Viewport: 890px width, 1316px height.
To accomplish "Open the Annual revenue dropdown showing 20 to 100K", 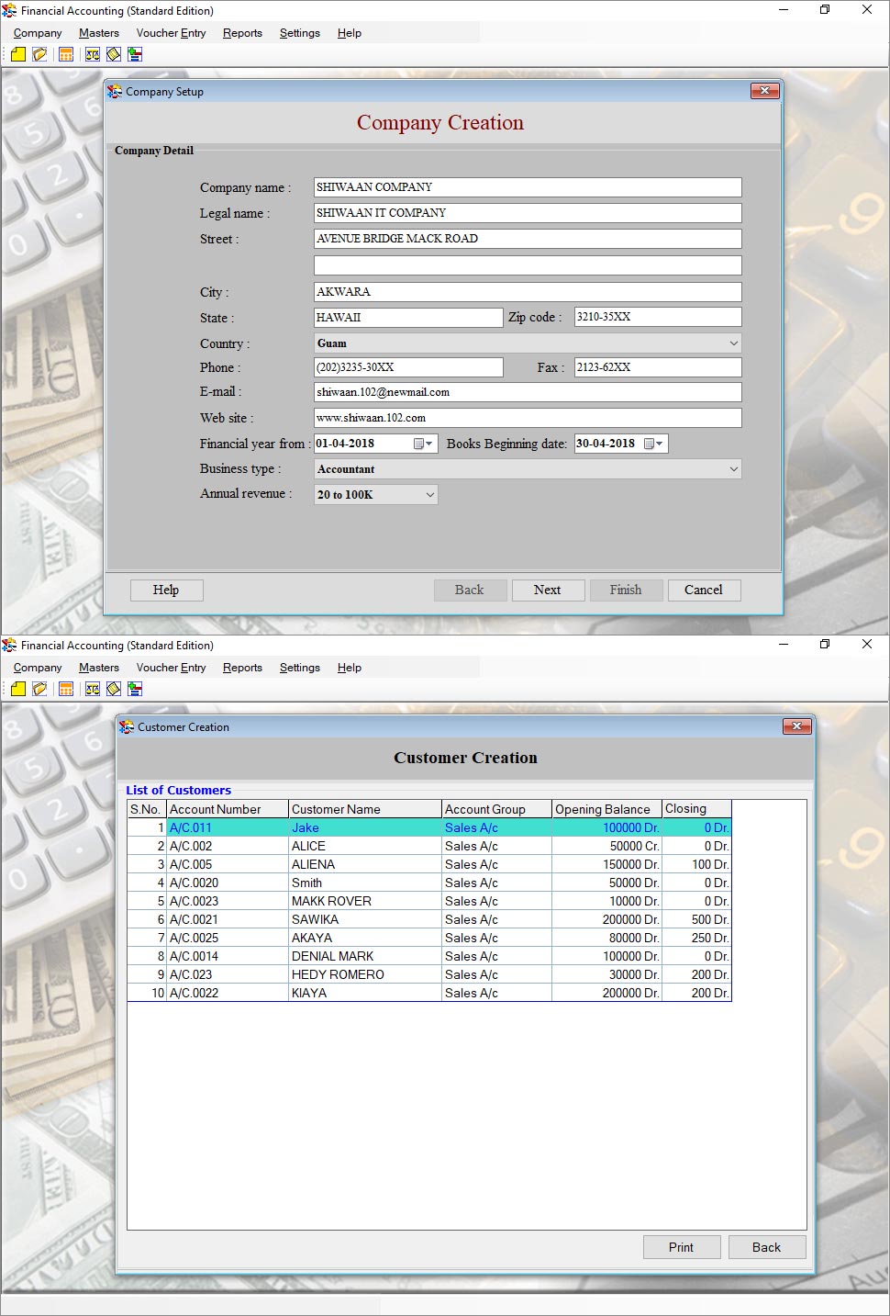I will [x=428, y=494].
